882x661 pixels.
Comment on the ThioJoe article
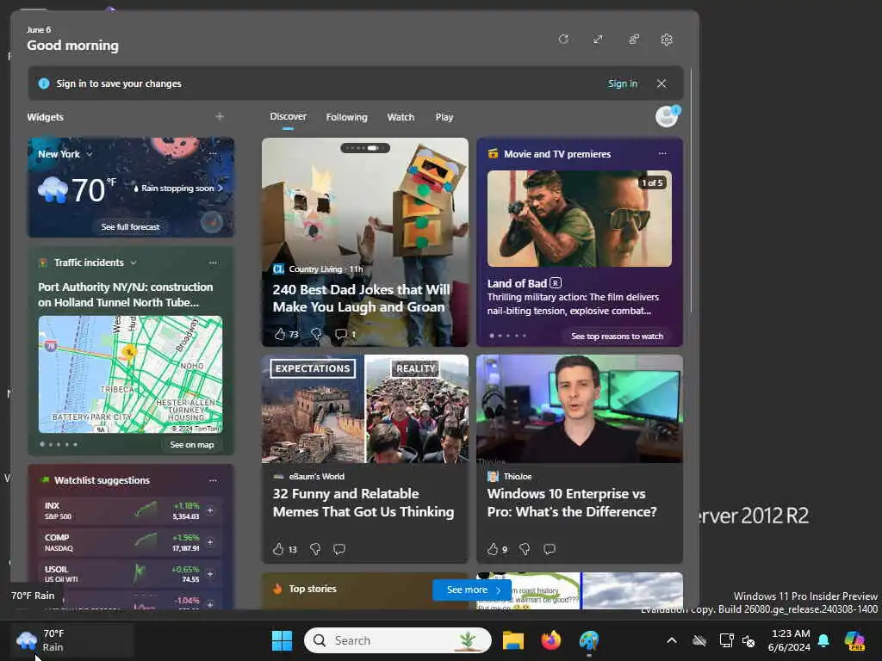tap(550, 549)
